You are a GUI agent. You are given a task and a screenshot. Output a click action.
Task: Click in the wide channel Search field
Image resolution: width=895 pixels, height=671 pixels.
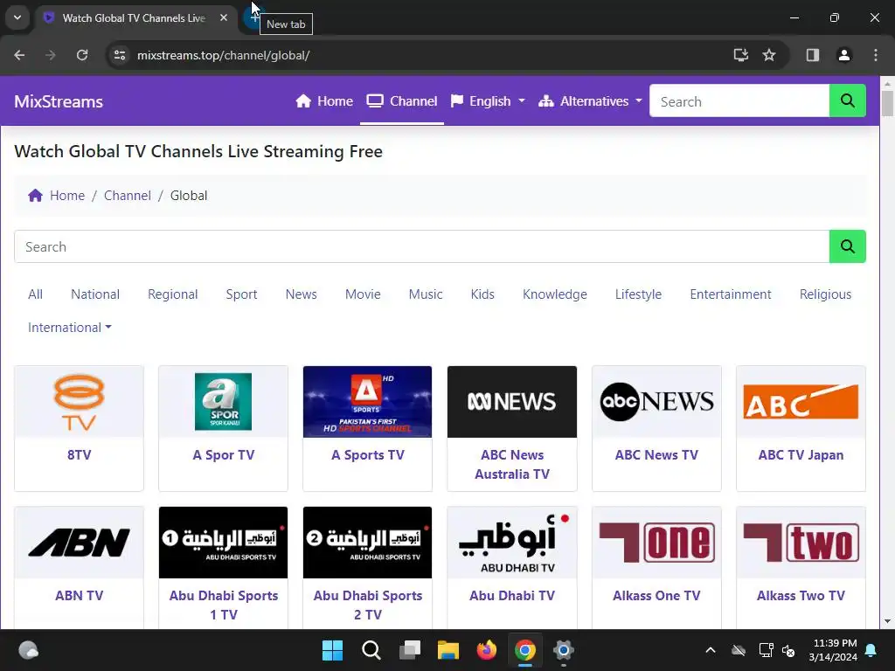click(422, 246)
